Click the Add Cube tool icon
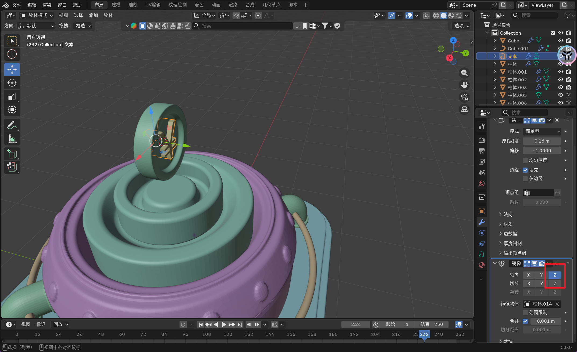 click(x=12, y=154)
